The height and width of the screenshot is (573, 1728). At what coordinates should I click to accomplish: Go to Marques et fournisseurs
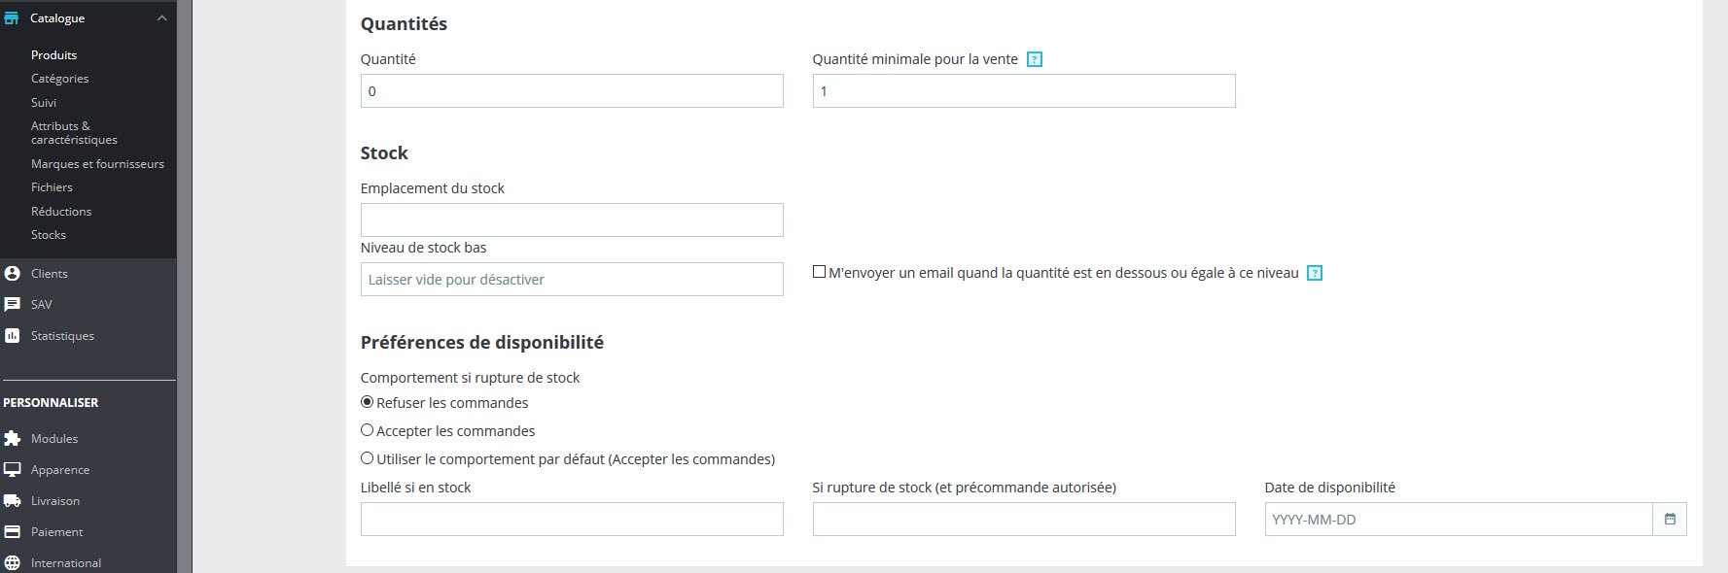click(x=97, y=164)
